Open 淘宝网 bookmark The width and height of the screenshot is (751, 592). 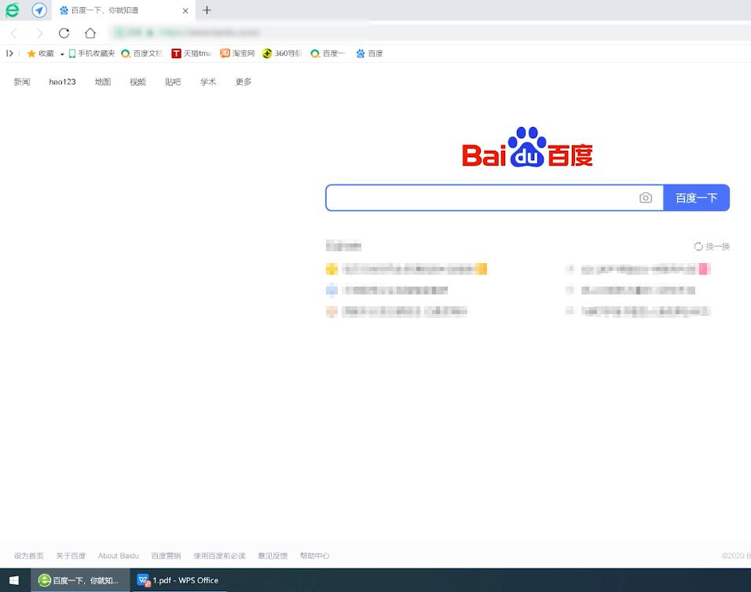click(x=237, y=53)
